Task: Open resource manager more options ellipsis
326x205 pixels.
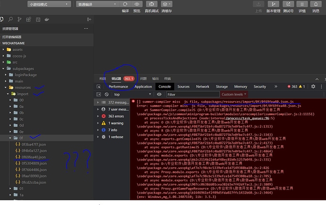Action: (x=86, y=28)
